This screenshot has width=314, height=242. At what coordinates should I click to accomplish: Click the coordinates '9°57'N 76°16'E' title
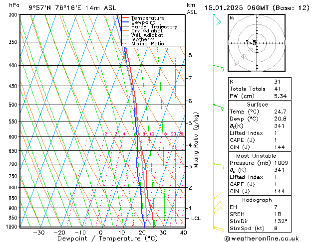[55, 8]
